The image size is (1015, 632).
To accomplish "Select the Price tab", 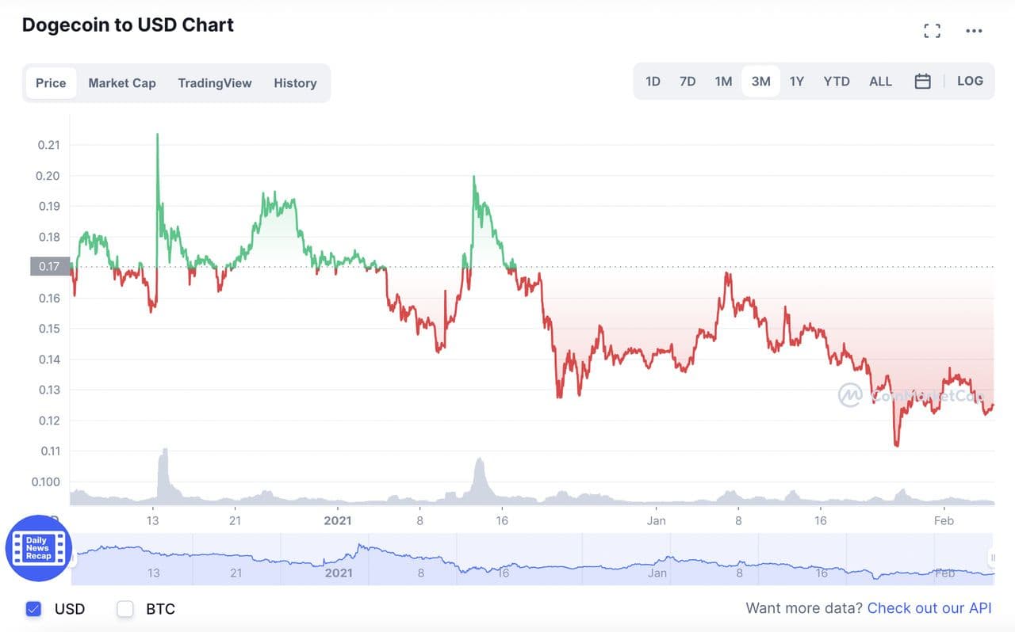I will pyautogui.click(x=51, y=83).
